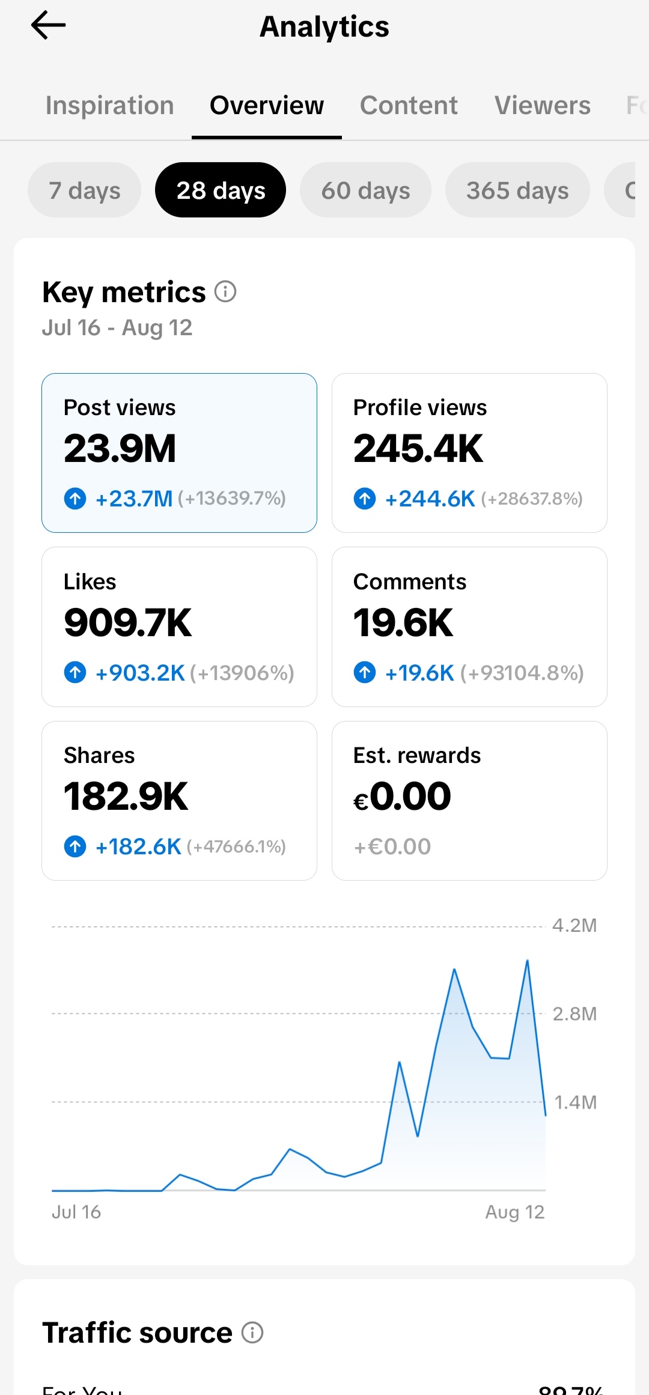Screen dimensions: 649x1395
Task: Tap Shares up-arrow trend icon
Action: tap(75, 846)
